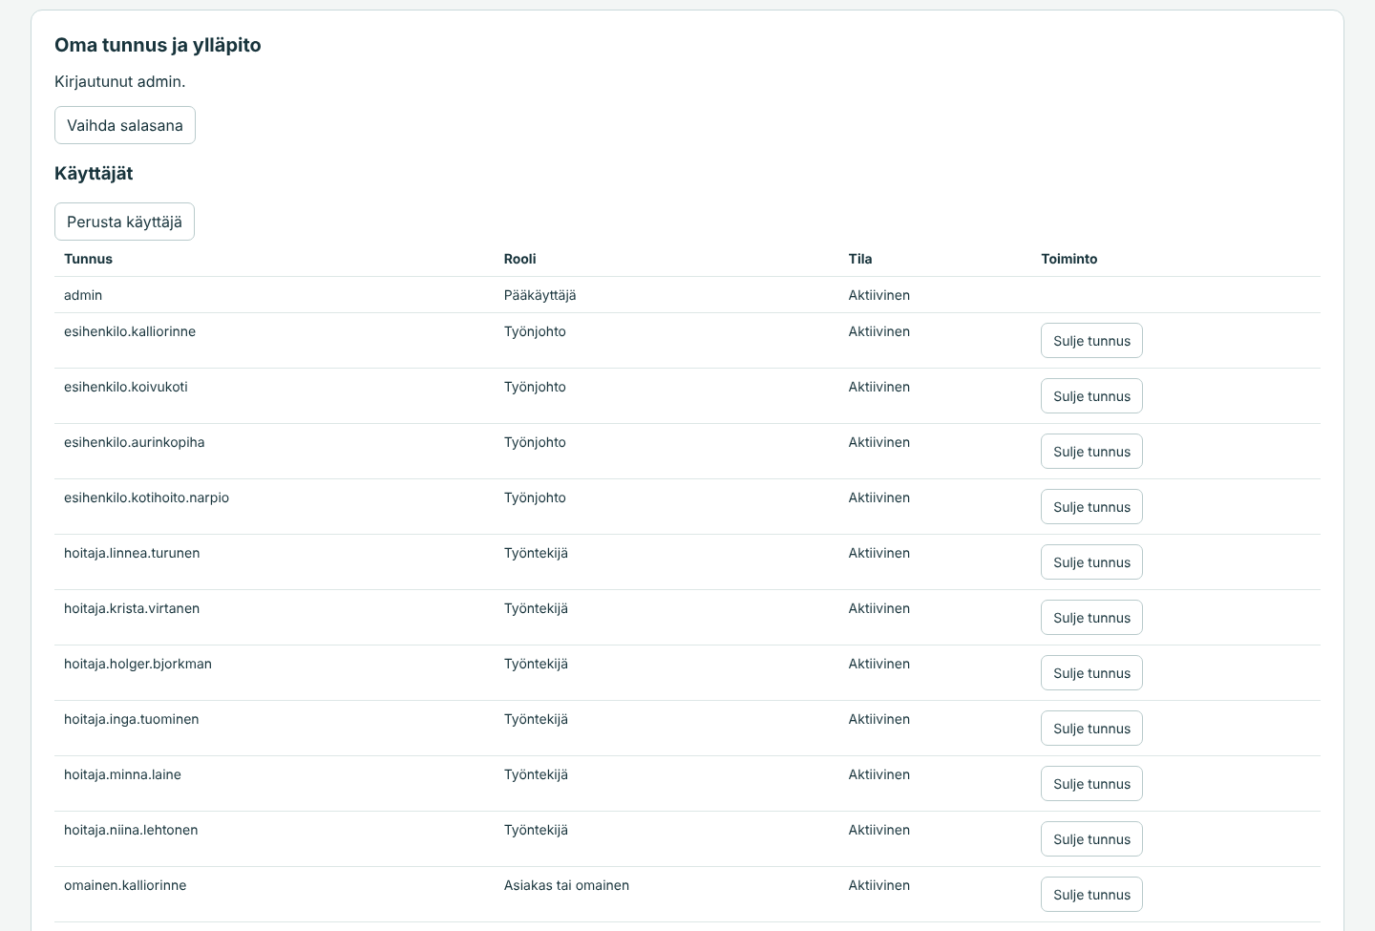1375x931 pixels.
Task: Select Sulje tunnus for esihenkilo.koivukoti
Action: 1091,396
